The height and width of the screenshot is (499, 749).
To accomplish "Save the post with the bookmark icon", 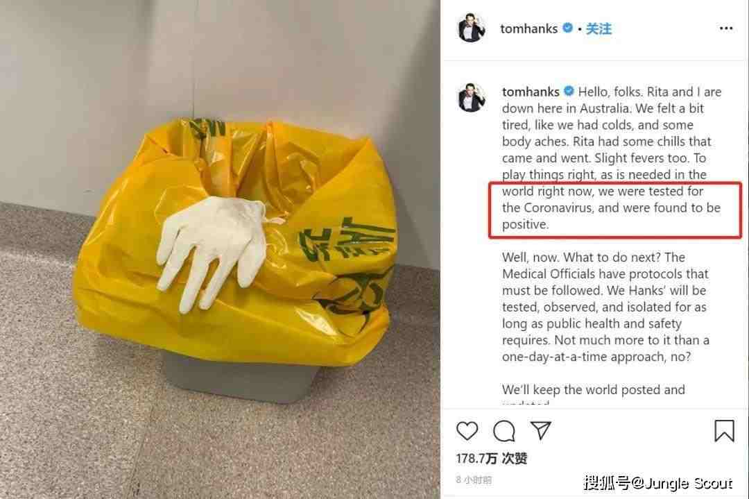I will pos(724,430).
